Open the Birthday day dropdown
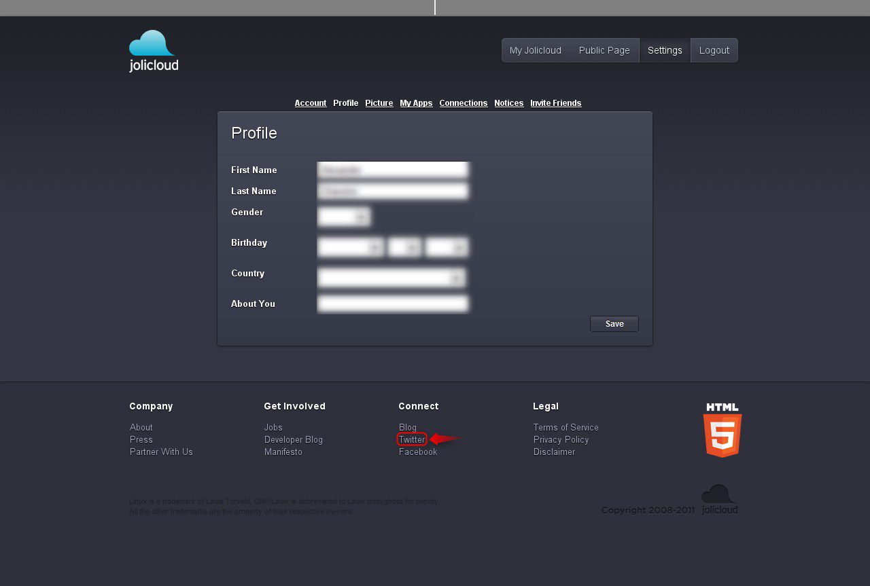The height and width of the screenshot is (586, 870). (404, 247)
